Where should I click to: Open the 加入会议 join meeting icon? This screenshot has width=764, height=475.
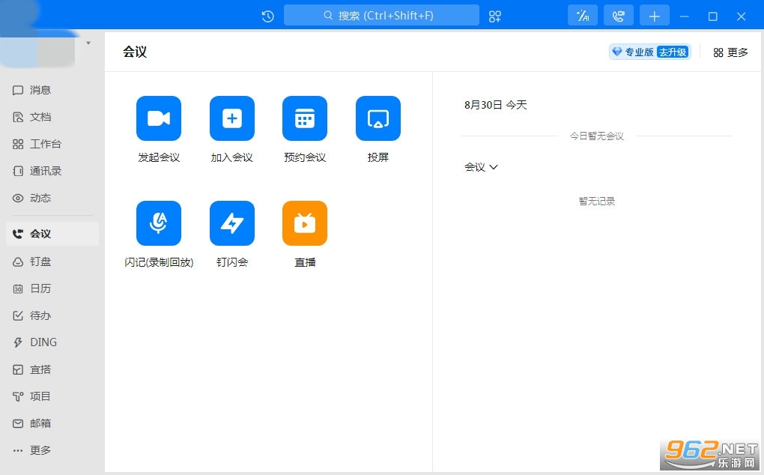pos(232,118)
